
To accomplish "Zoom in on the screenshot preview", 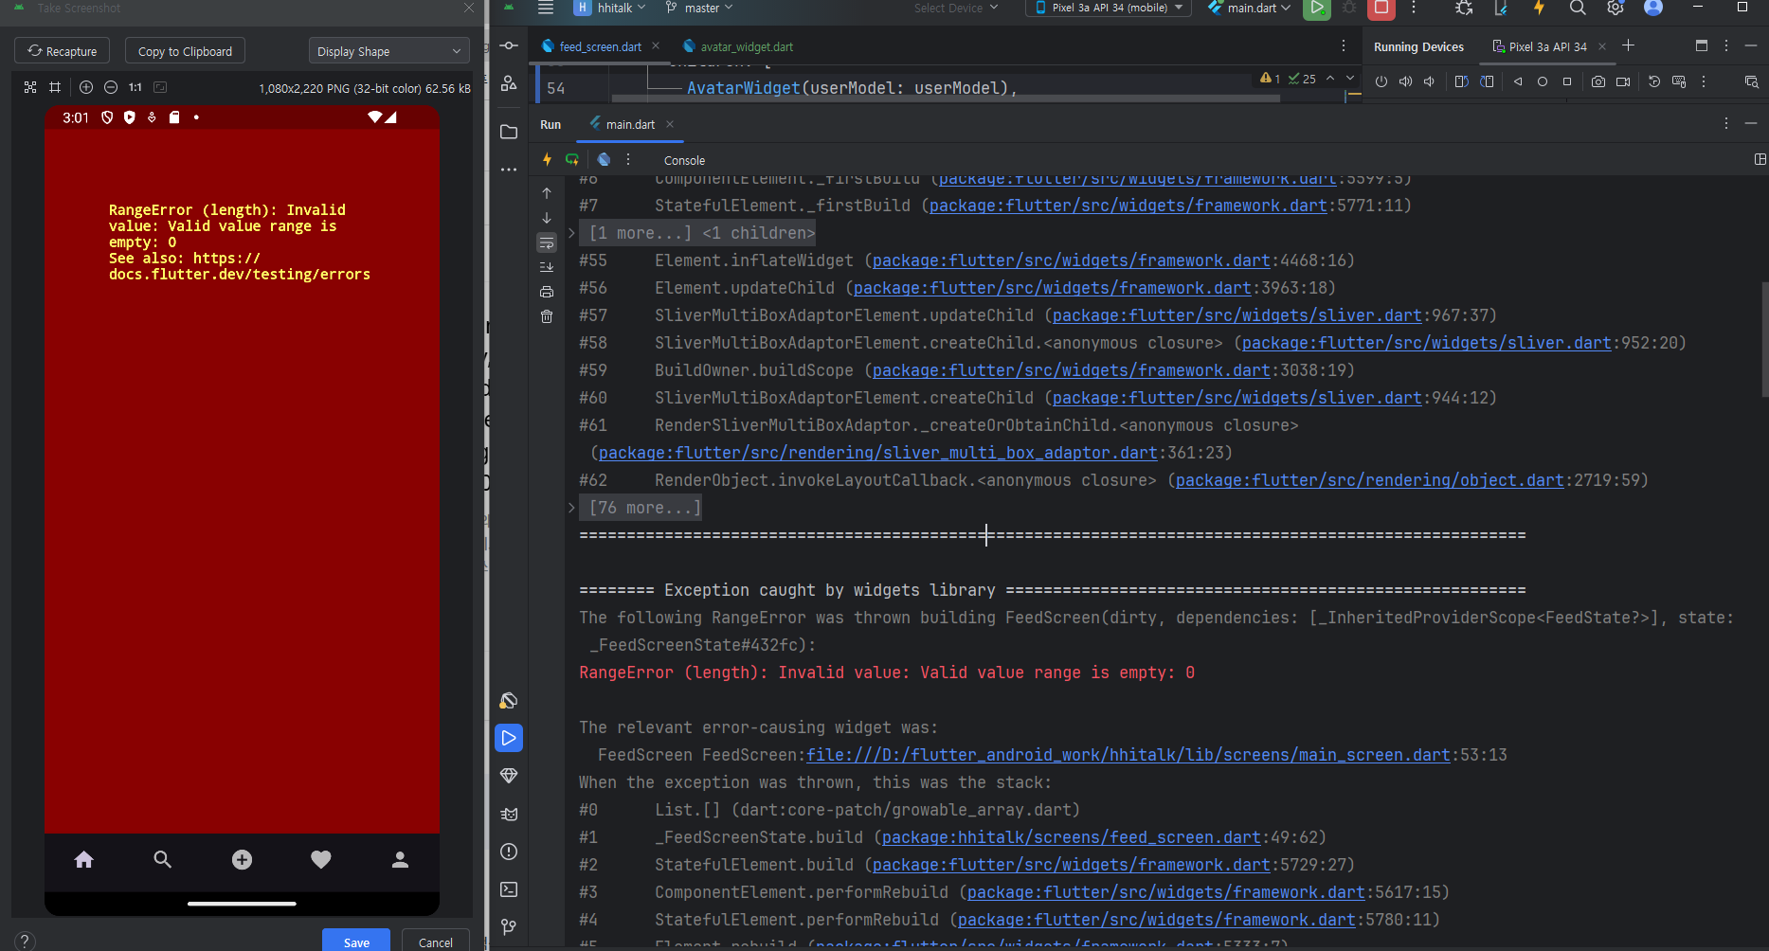I will click(x=86, y=87).
